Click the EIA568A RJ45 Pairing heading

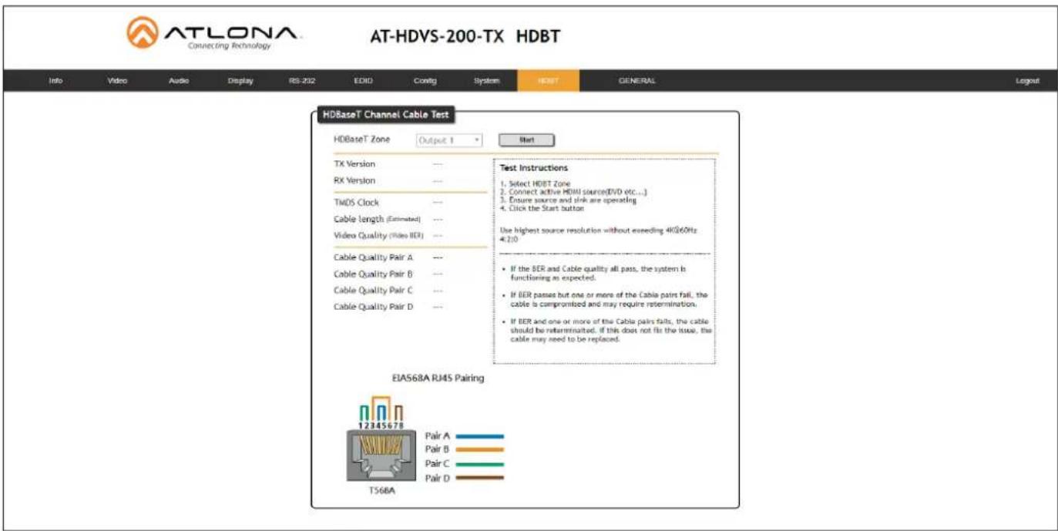coord(438,378)
